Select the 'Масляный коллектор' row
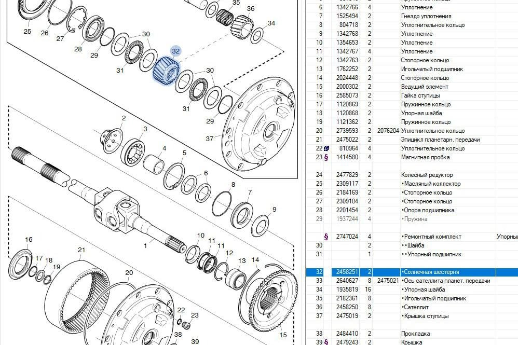The height and width of the screenshot is (345, 518). (x=430, y=184)
